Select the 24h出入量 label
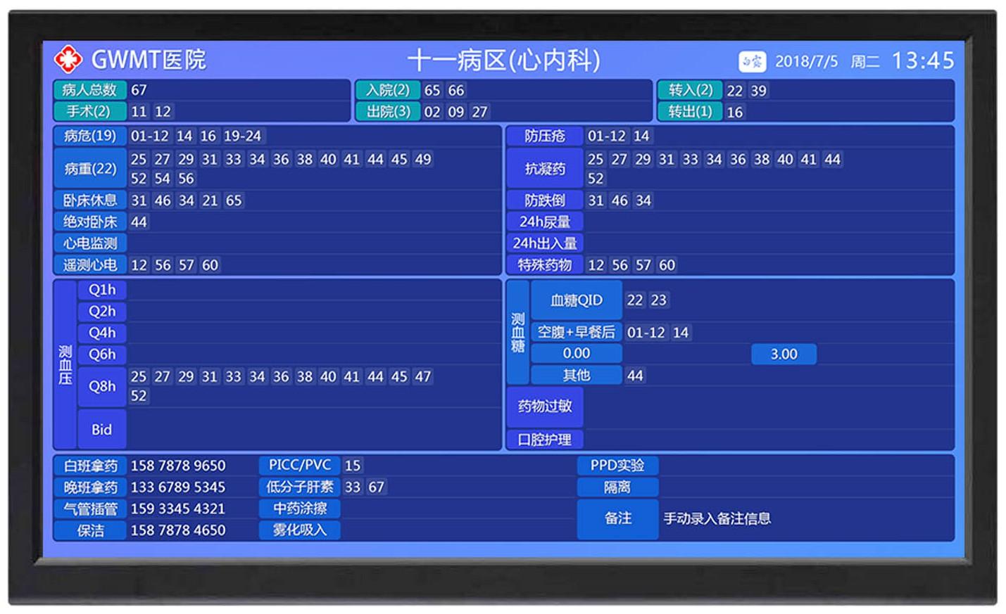This screenshot has height=614, width=1006. 545,243
